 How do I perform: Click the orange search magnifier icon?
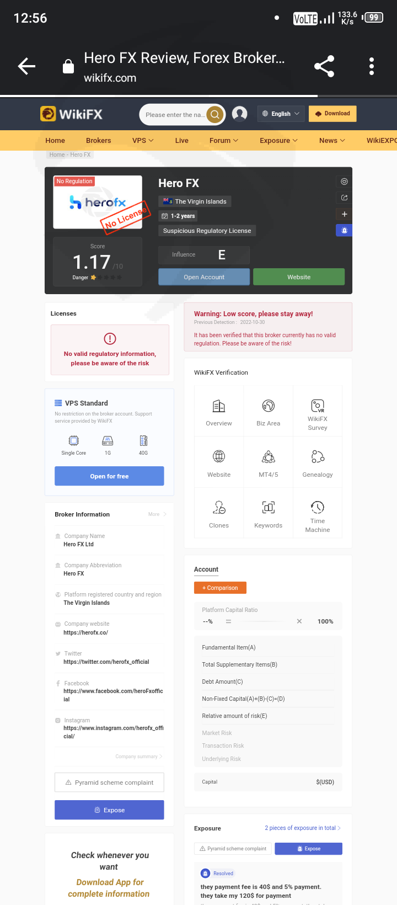click(x=214, y=115)
